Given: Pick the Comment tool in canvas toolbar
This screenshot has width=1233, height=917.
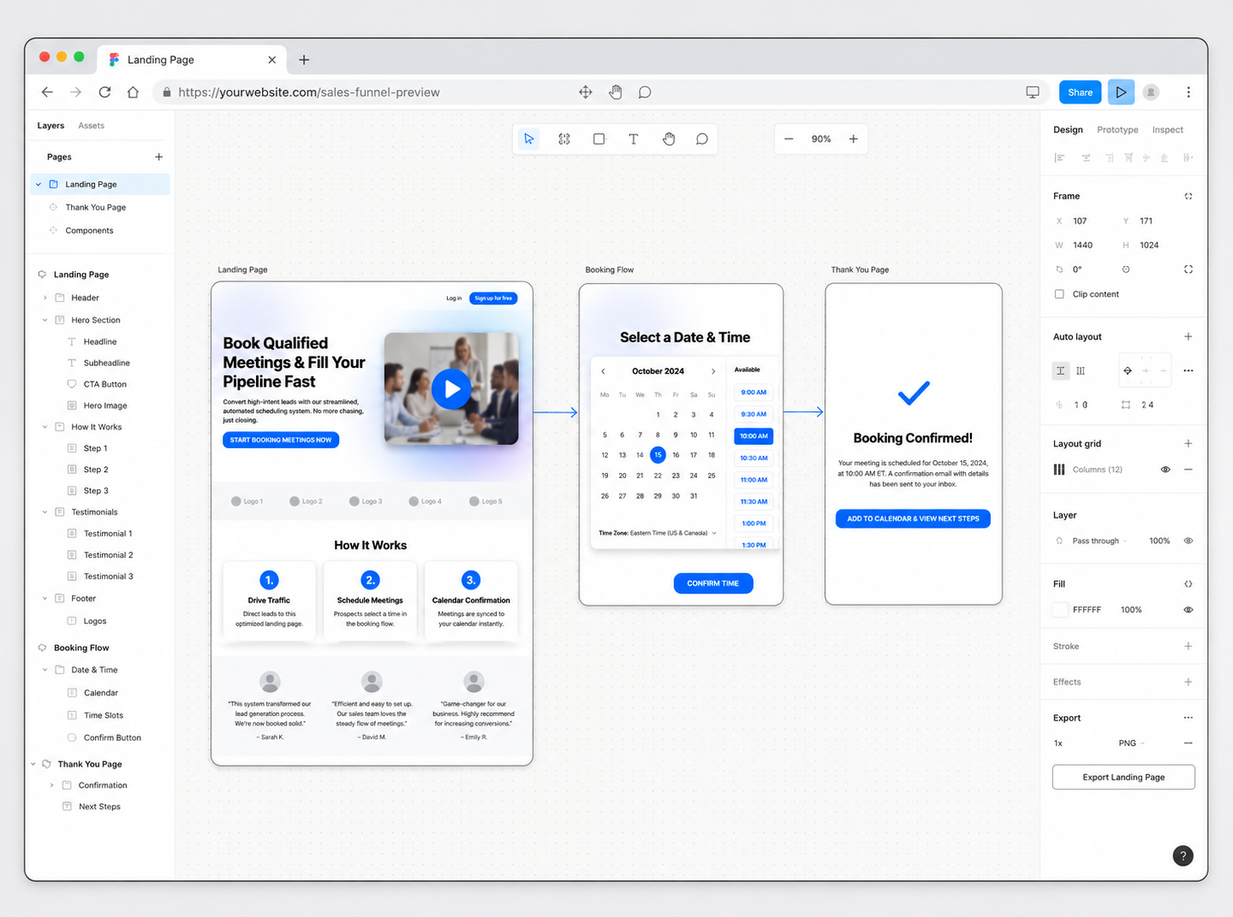Looking at the screenshot, I should 702,139.
